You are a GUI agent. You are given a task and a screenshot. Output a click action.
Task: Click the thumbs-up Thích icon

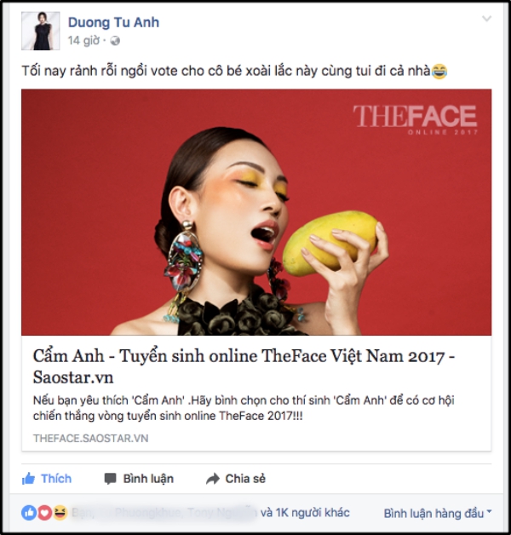coord(28,479)
